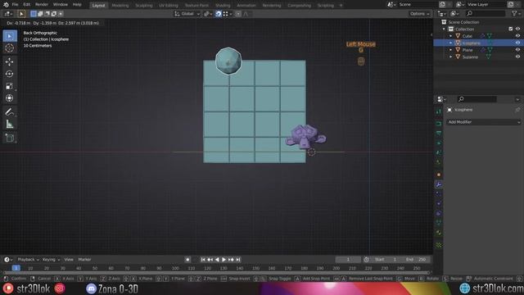This screenshot has width=524, height=295.
Task: Set selection mode to new selection icon
Action: pyautogui.click(x=34, y=14)
